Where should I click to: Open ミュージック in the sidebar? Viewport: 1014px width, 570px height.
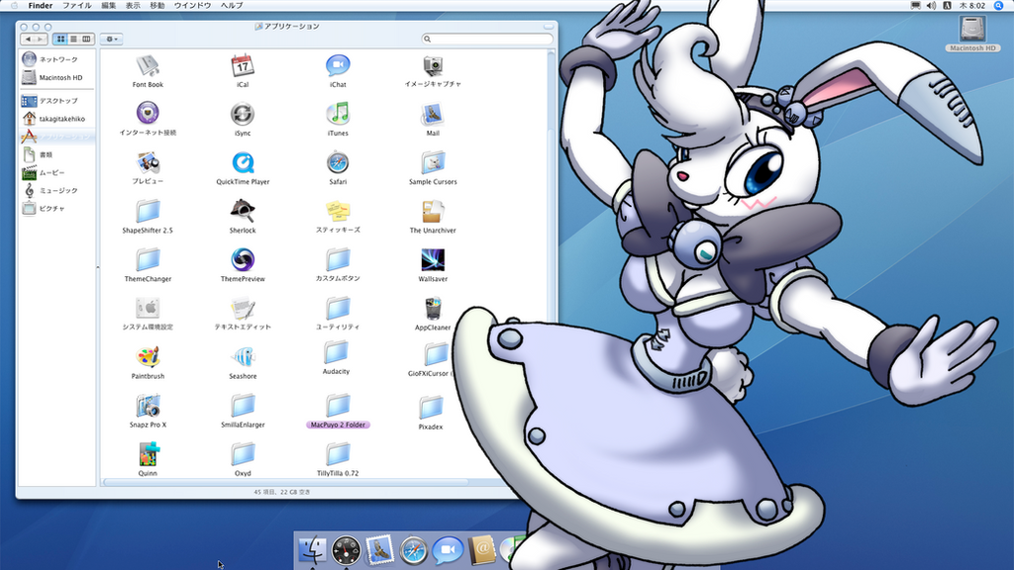pos(56,191)
